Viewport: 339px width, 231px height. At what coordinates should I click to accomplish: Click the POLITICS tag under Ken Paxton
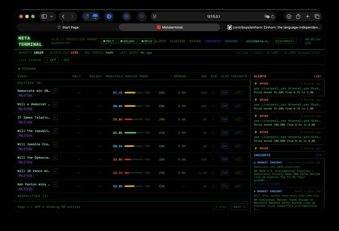point(25,189)
